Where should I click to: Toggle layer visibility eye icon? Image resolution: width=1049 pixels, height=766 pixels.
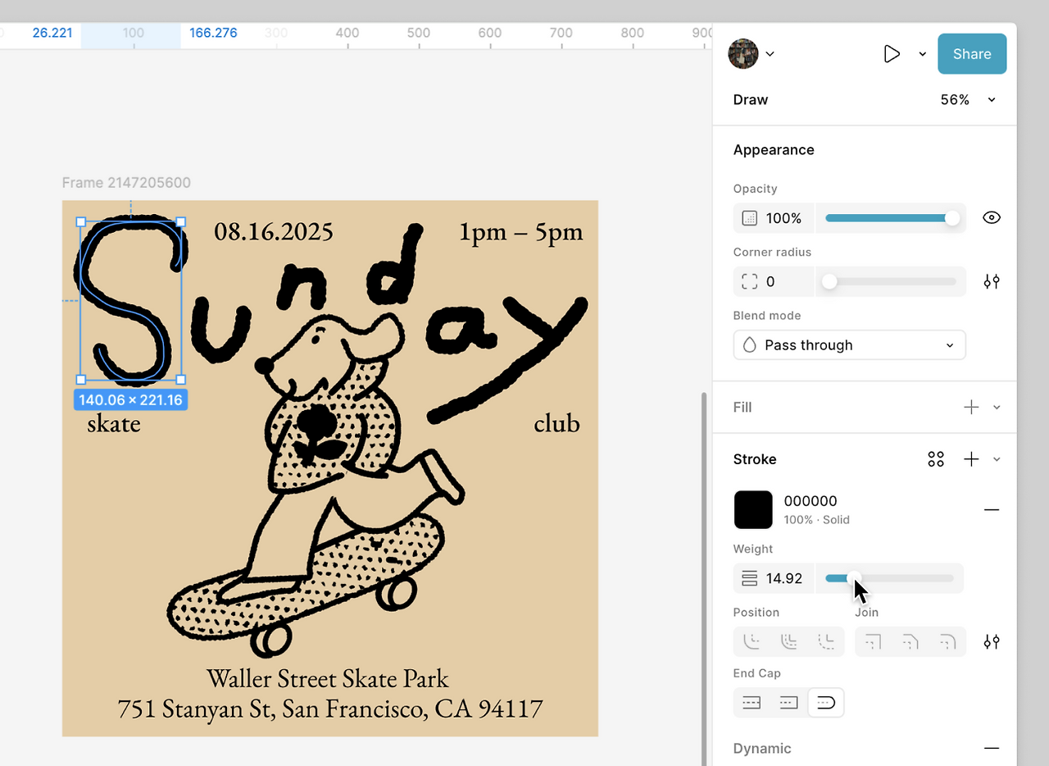click(x=992, y=218)
